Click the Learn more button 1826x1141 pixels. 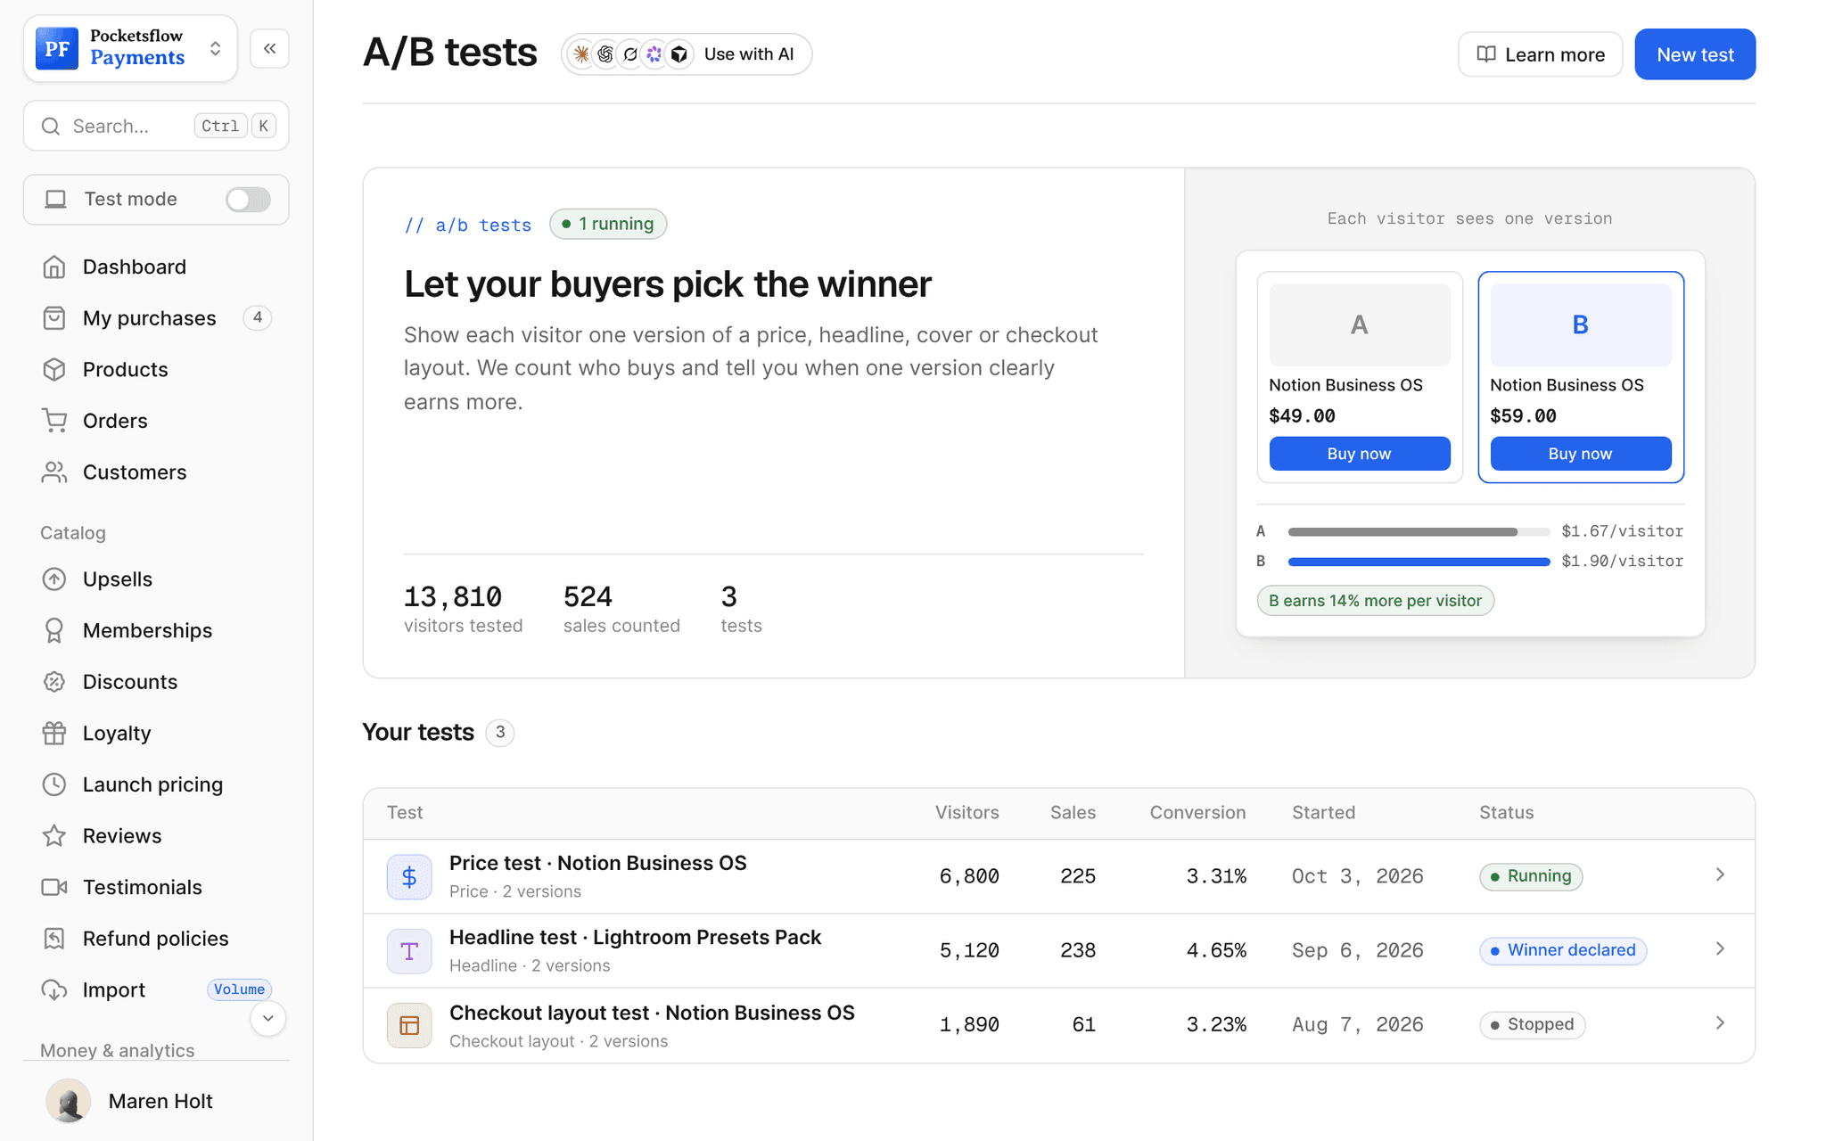pyautogui.click(x=1540, y=54)
